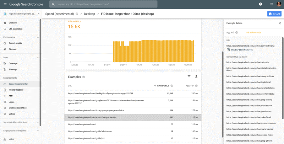This screenshot has height=144, width=284.
Task: Open author/marie-haynes similar URL
Action: pyautogui.click(x=250, y=129)
